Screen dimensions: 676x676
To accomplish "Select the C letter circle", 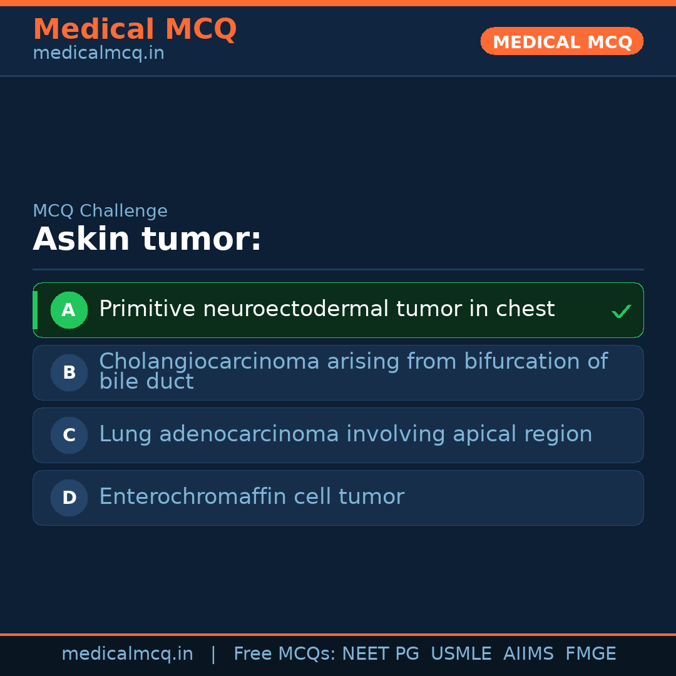I will (x=69, y=435).
